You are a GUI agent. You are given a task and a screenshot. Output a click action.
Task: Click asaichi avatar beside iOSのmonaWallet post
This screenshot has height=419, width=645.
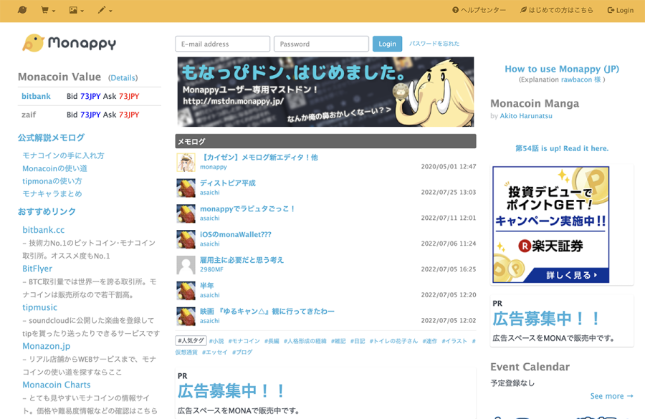[186, 239]
